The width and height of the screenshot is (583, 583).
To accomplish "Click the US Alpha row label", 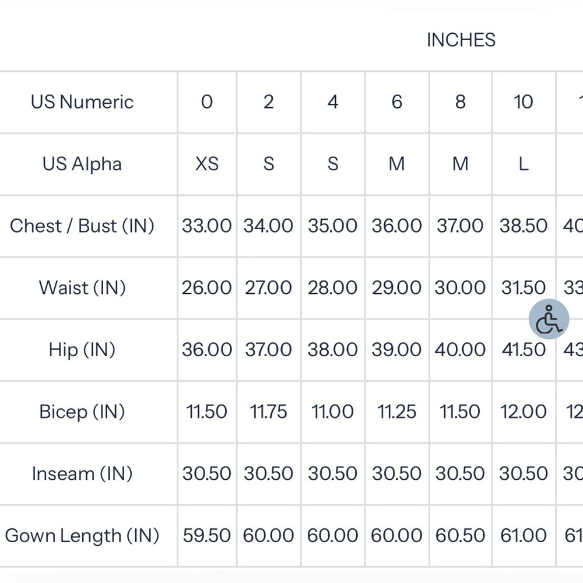I will (82, 164).
